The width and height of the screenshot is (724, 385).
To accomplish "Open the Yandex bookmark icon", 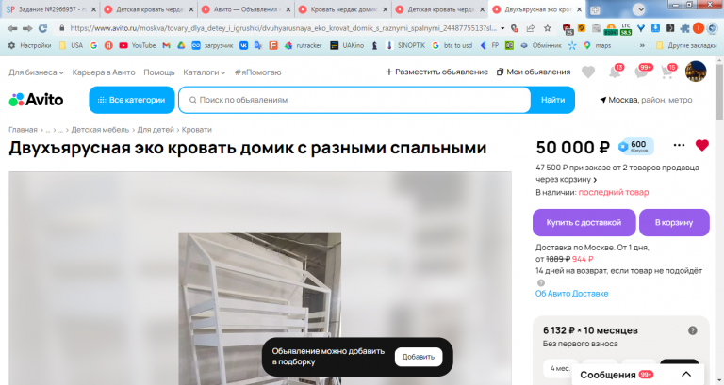I will coord(108,45).
